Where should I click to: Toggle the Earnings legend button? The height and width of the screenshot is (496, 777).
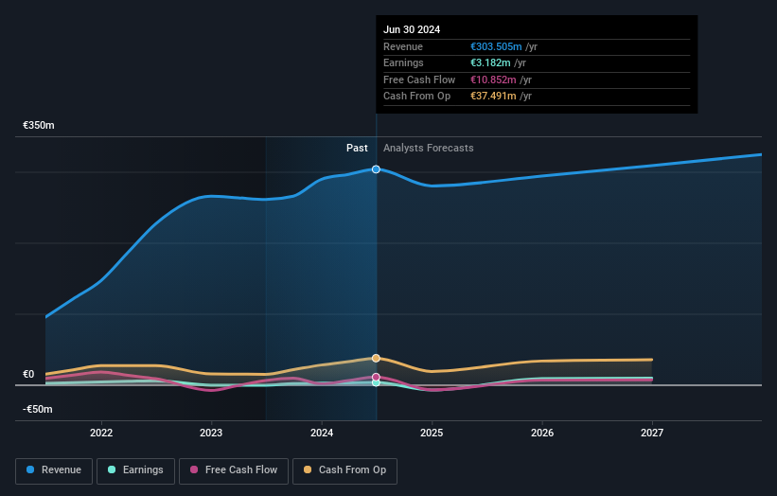pyautogui.click(x=135, y=470)
